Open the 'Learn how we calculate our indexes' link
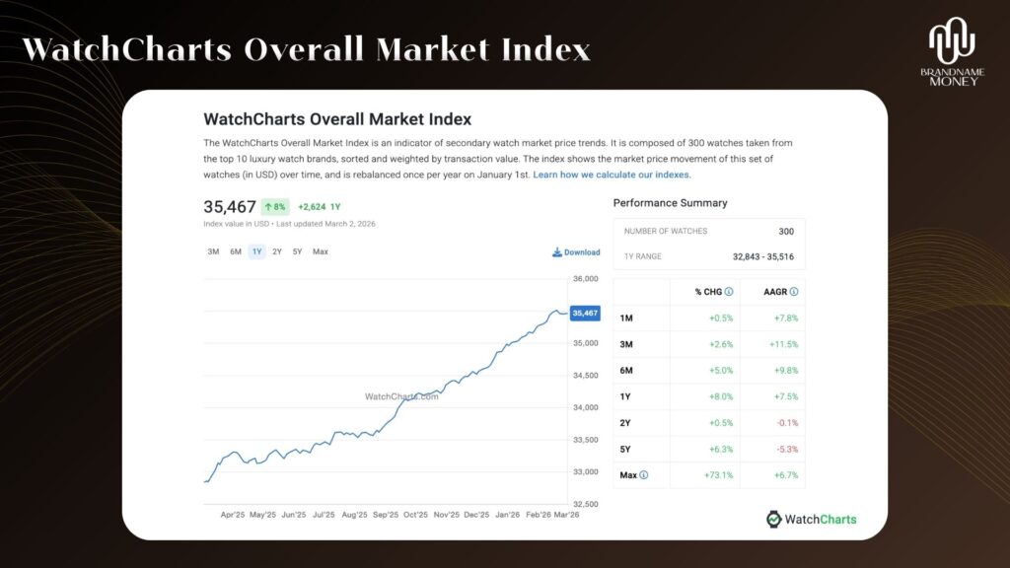Viewport: 1010px width, 568px height. tap(612, 174)
